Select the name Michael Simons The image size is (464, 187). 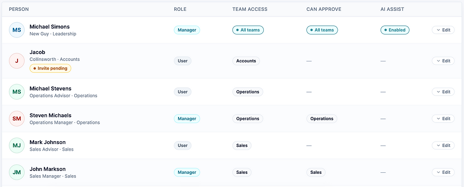coord(50,27)
